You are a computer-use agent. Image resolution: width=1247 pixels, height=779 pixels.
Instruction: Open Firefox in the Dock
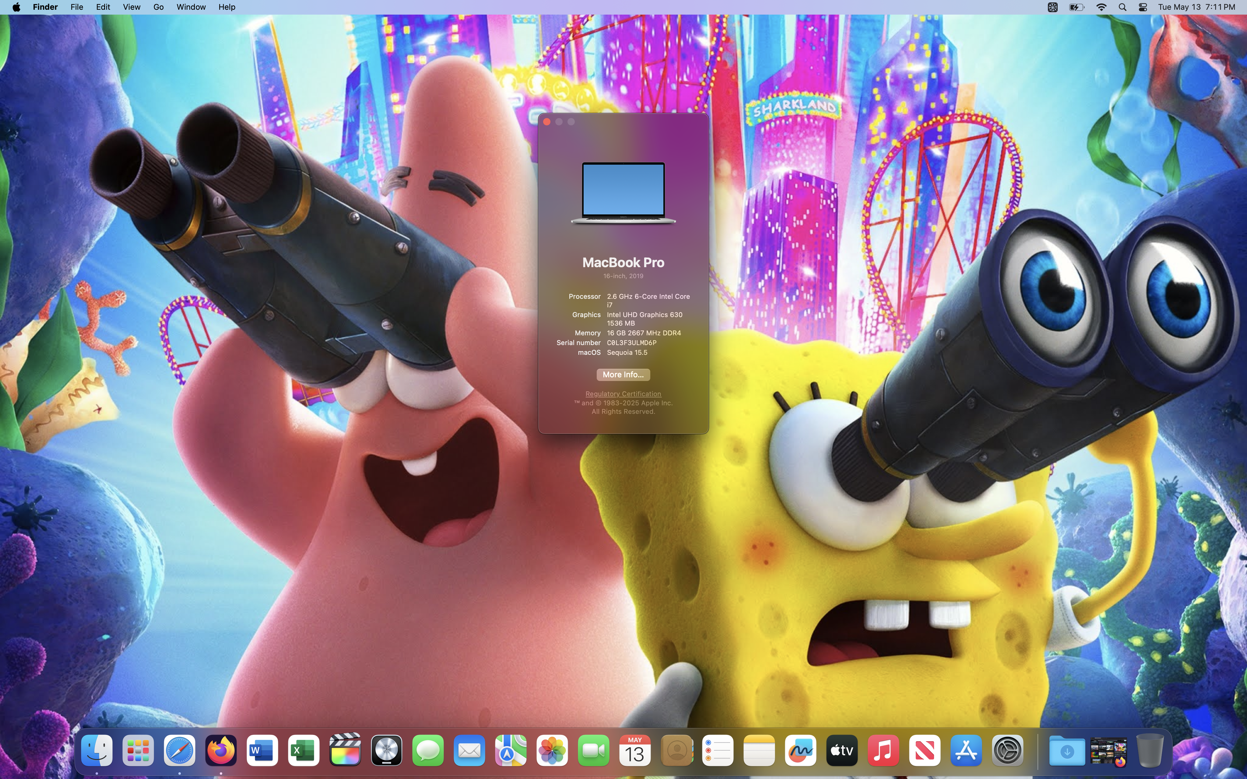point(221,751)
